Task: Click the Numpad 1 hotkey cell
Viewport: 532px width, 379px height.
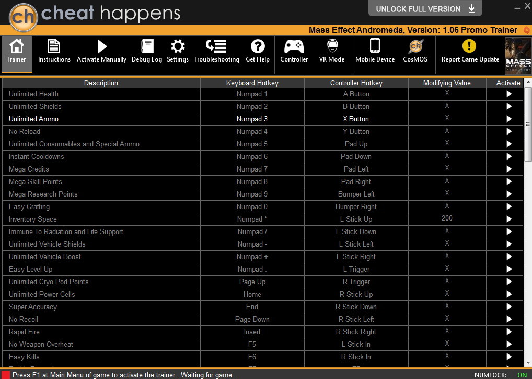Action: [x=252, y=94]
